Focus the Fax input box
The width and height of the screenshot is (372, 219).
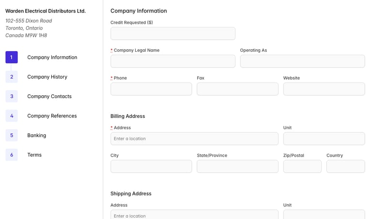point(237,89)
